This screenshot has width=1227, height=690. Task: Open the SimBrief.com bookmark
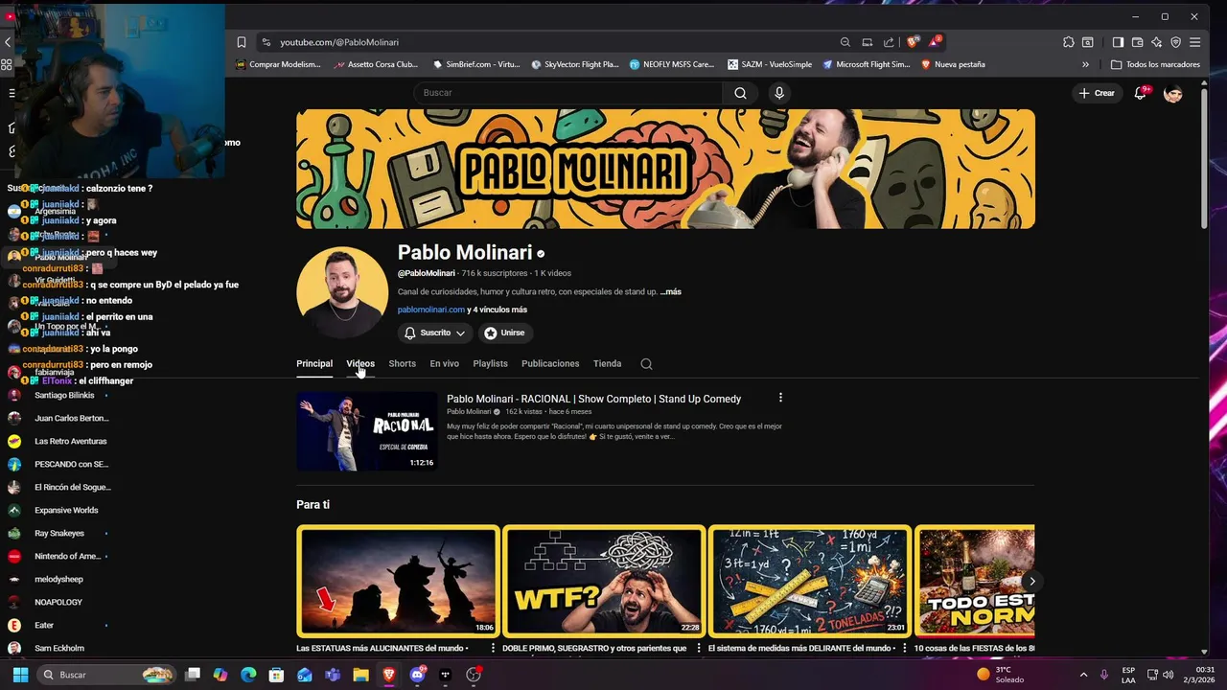click(x=476, y=64)
